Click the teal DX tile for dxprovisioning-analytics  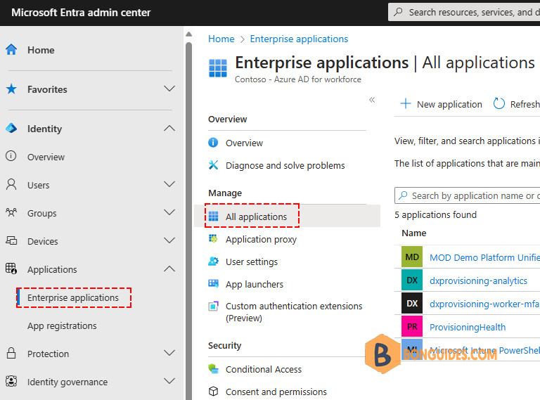pyautogui.click(x=412, y=280)
